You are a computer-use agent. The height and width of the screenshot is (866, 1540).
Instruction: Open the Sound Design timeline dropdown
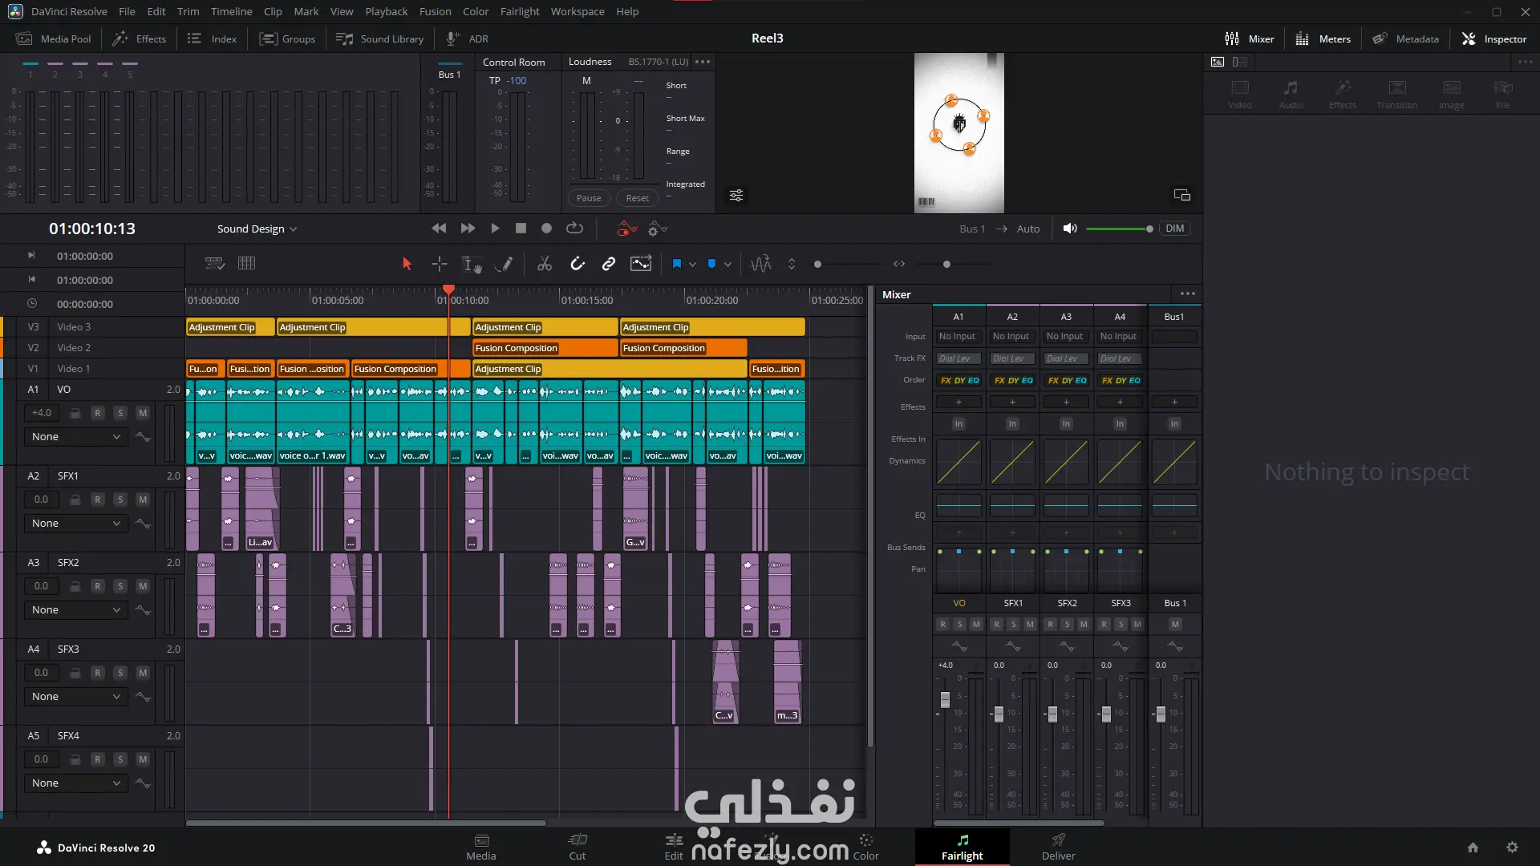(257, 229)
